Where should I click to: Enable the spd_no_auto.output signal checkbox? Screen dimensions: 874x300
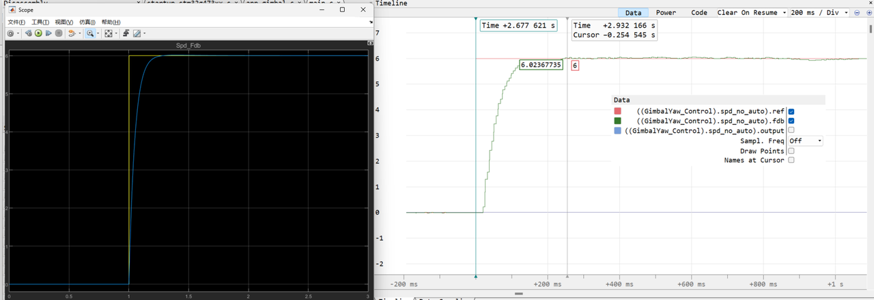[x=791, y=130]
